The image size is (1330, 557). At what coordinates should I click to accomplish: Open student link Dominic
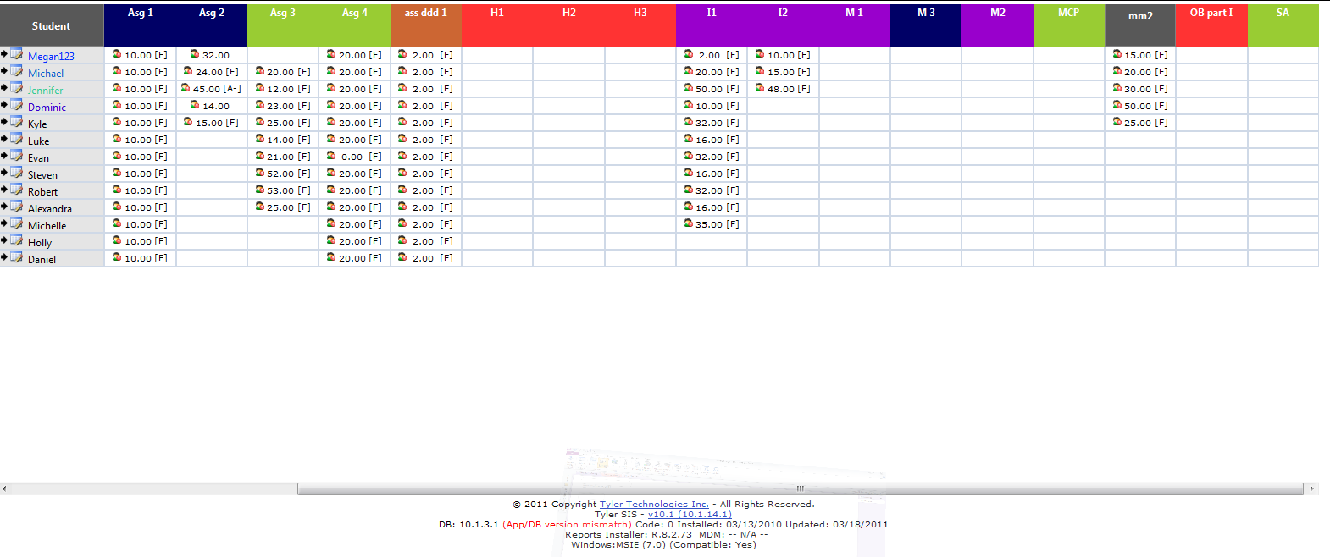click(x=47, y=108)
